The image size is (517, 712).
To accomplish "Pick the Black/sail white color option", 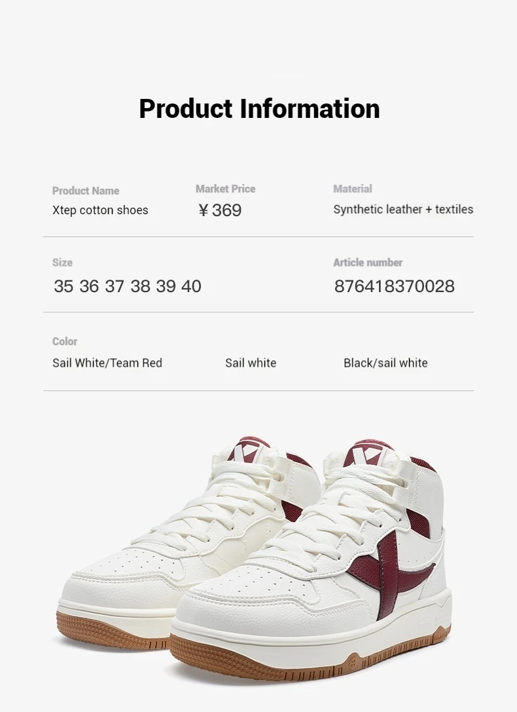I will 385,363.
